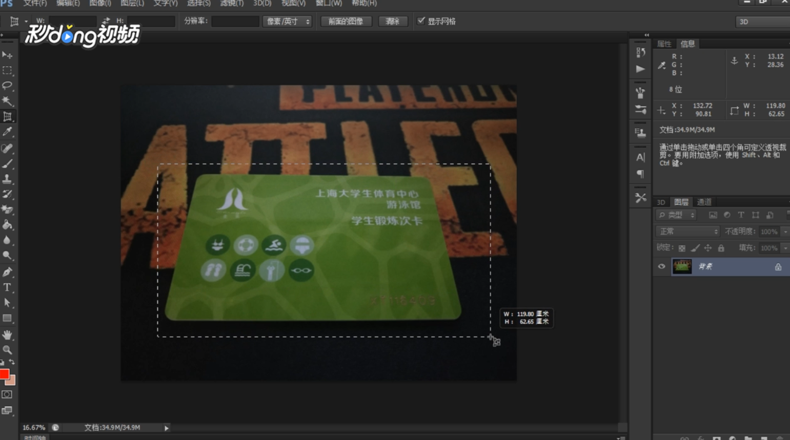Open the 类型 layer filter dropdown
The height and width of the screenshot is (440, 790).
pos(676,215)
